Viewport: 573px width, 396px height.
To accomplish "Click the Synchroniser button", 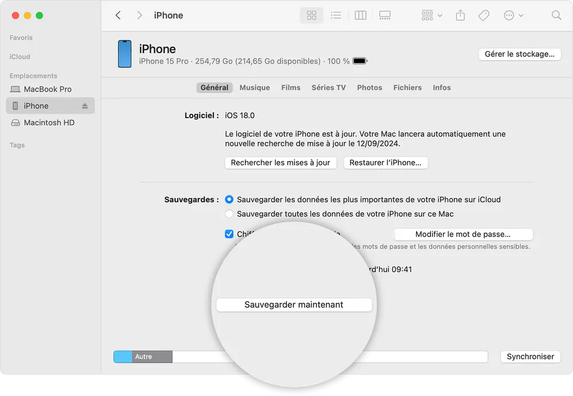I will point(530,356).
